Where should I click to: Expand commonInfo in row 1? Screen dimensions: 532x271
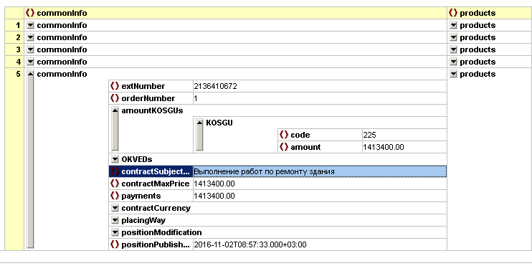pos(31,25)
